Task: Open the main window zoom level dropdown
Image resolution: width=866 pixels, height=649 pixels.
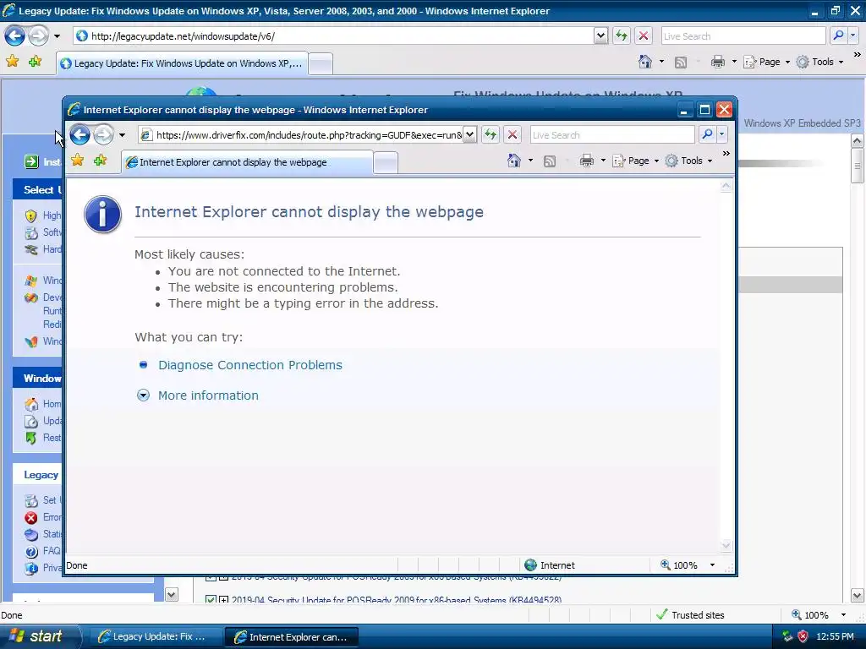Action: tap(843, 615)
